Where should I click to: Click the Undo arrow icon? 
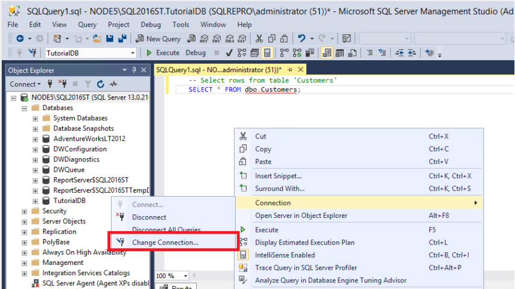click(x=302, y=39)
